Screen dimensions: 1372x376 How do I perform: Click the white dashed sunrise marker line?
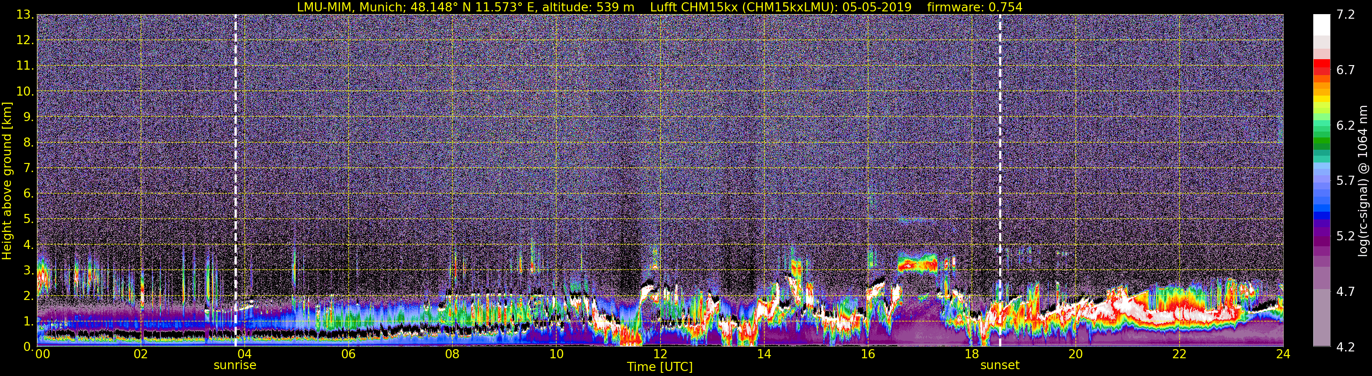click(235, 181)
